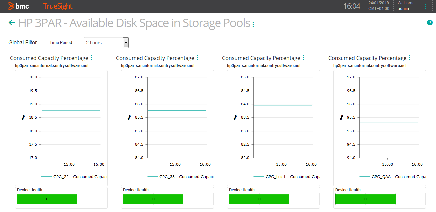Open the dashboard title options menu
The image size is (436, 212).
(x=253, y=24)
